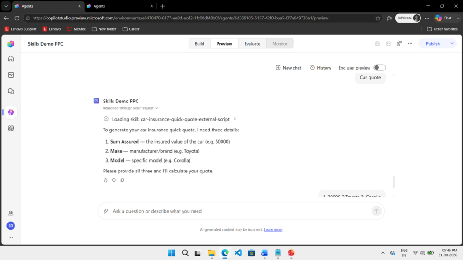
Task: Expand Reasoned through your request
Action: (130, 108)
